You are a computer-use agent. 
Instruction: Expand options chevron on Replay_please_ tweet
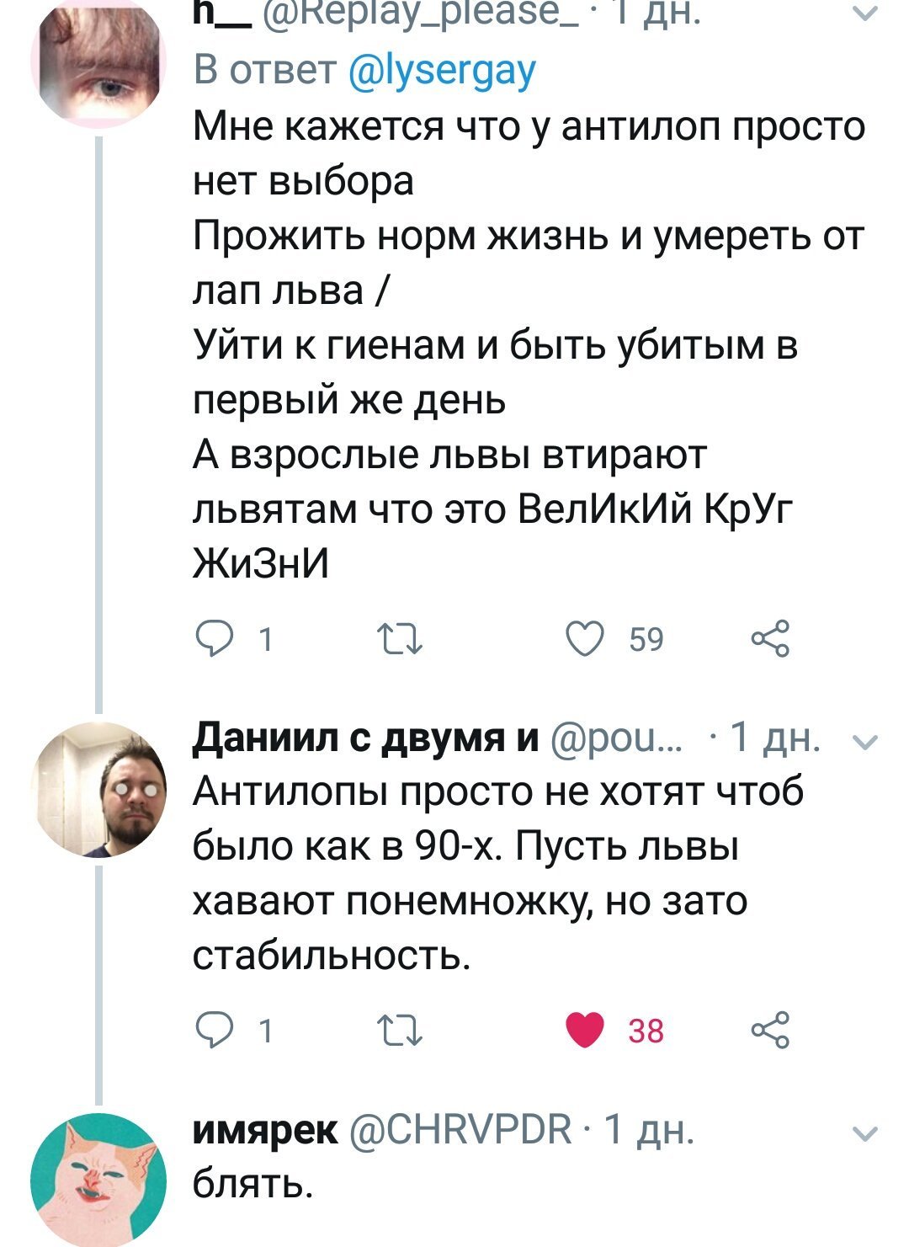pyautogui.click(x=865, y=13)
